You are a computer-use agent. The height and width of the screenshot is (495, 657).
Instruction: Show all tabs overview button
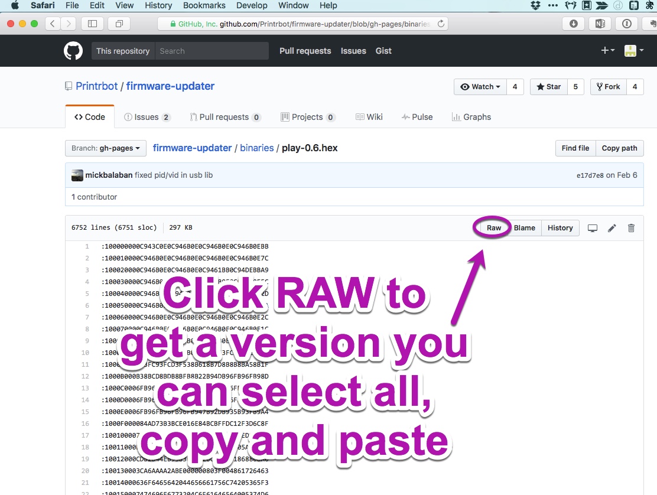(119, 24)
